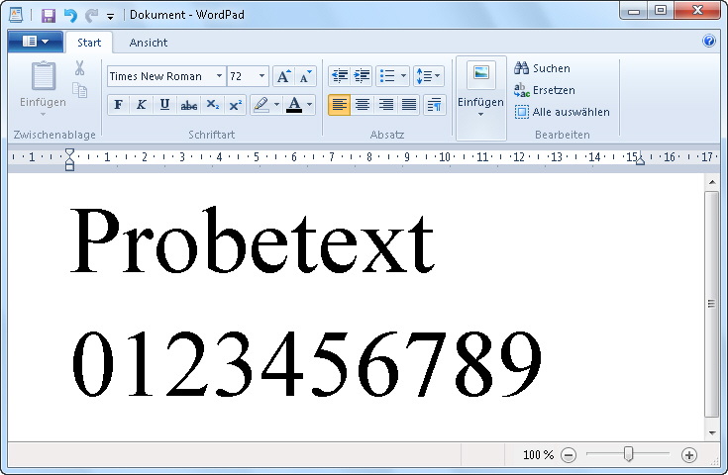The width and height of the screenshot is (728, 475).
Task: Enable center text alignment
Action: point(363,105)
